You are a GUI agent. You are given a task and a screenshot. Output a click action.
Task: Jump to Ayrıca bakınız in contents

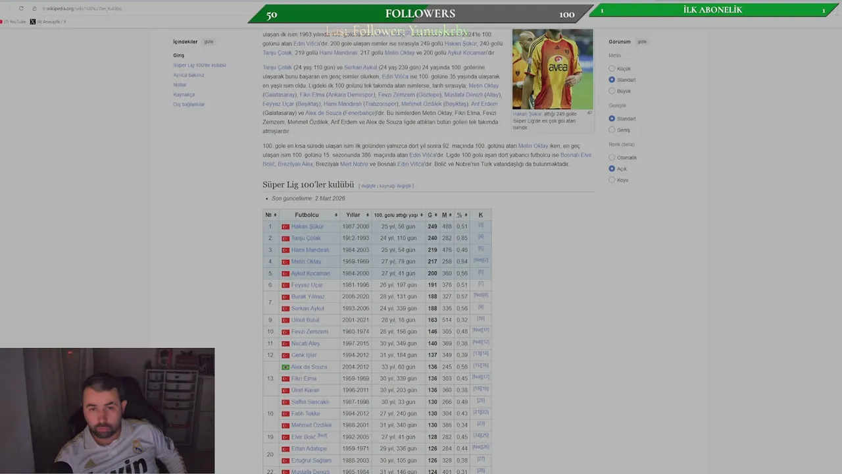(189, 75)
